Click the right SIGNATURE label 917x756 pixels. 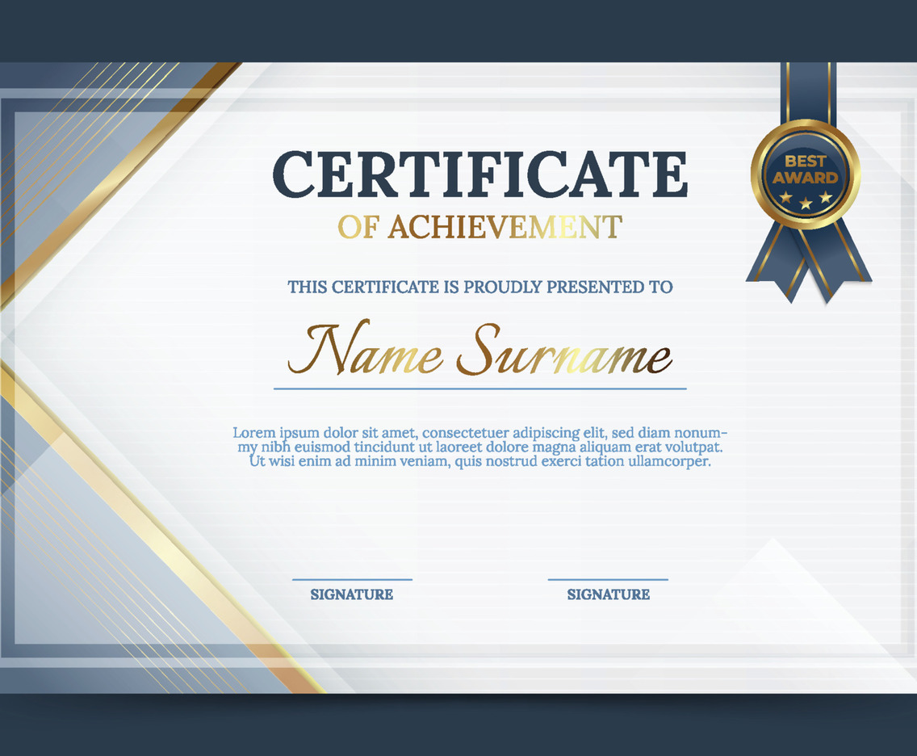tap(608, 594)
